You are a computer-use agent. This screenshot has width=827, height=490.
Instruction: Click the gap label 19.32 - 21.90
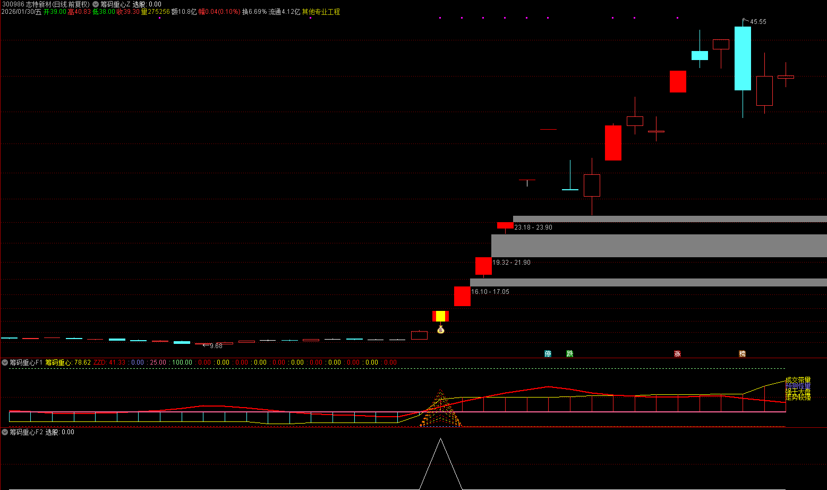511,263
